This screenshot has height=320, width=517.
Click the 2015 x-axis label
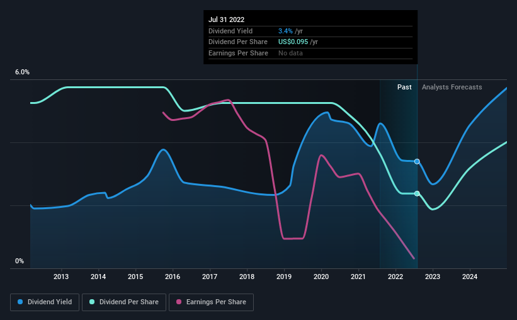point(135,277)
